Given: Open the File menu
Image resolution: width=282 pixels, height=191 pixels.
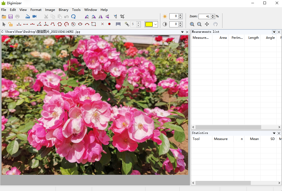Looking at the screenshot, I should (3, 10).
